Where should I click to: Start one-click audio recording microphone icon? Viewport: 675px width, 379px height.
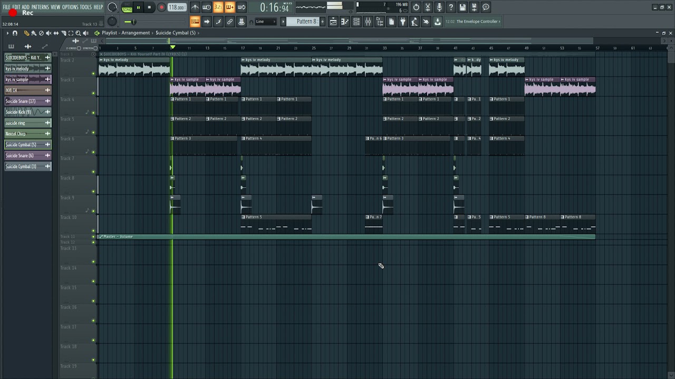click(x=439, y=7)
